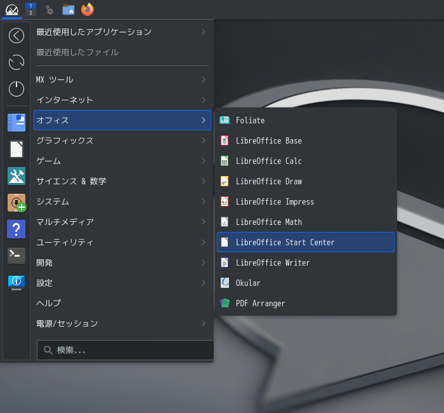
Task: Click the back arrow circle icon
Action: (x=16, y=36)
